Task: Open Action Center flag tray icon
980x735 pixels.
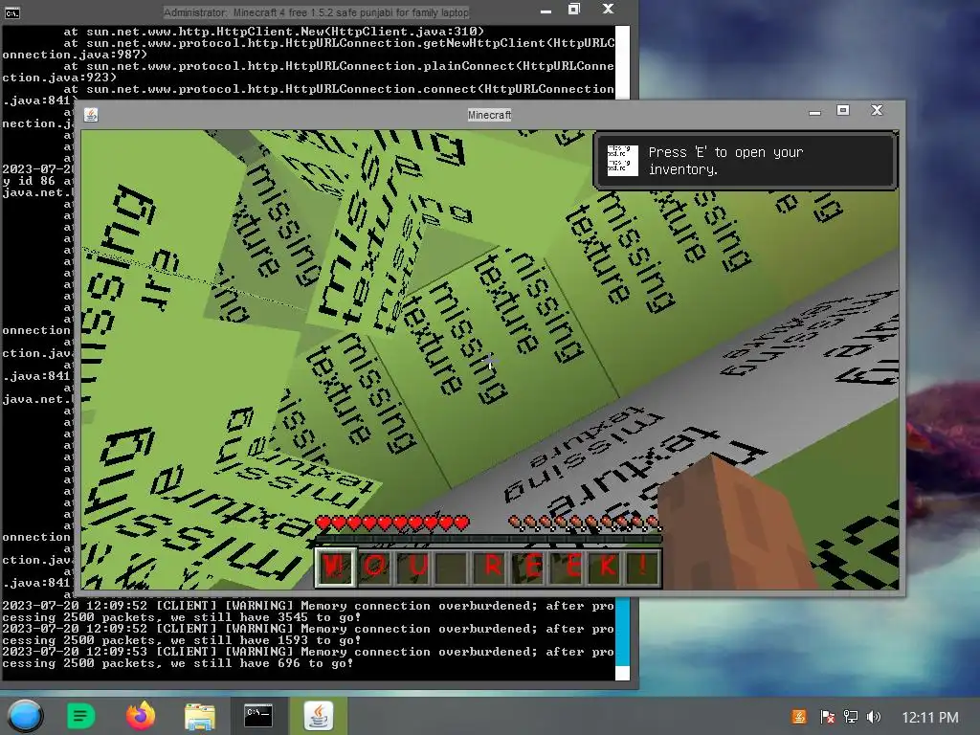Action: pyautogui.click(x=828, y=717)
